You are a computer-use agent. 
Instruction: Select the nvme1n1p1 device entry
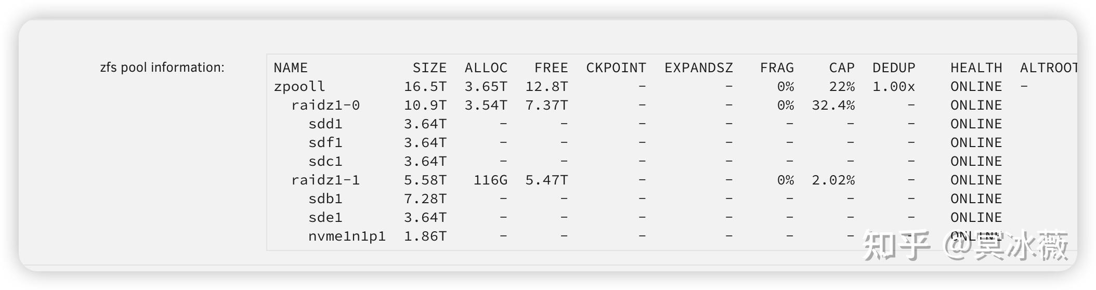[x=347, y=236]
